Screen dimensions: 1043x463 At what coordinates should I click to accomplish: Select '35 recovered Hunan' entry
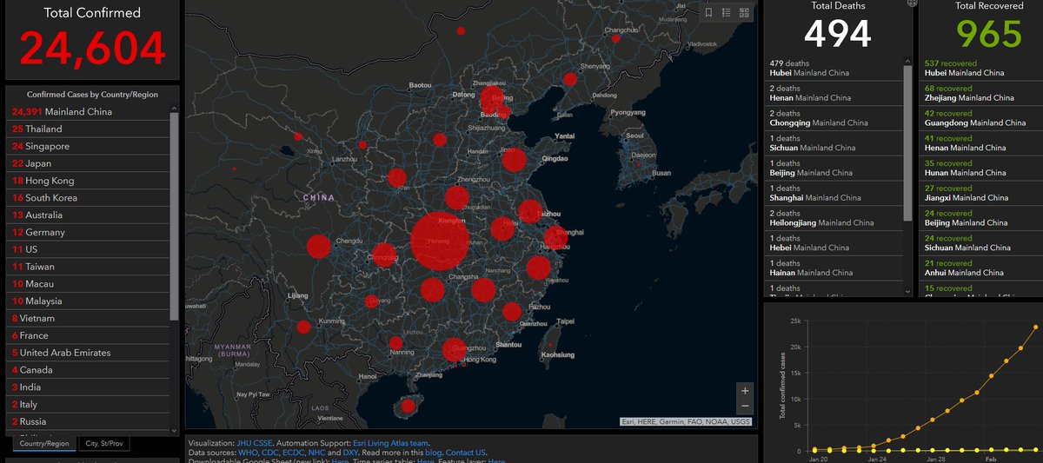(980, 169)
